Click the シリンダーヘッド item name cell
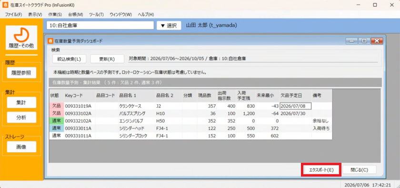 tap(137, 129)
